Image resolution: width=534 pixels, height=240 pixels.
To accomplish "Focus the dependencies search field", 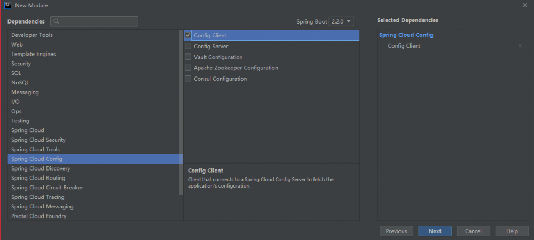I will tap(94, 21).
